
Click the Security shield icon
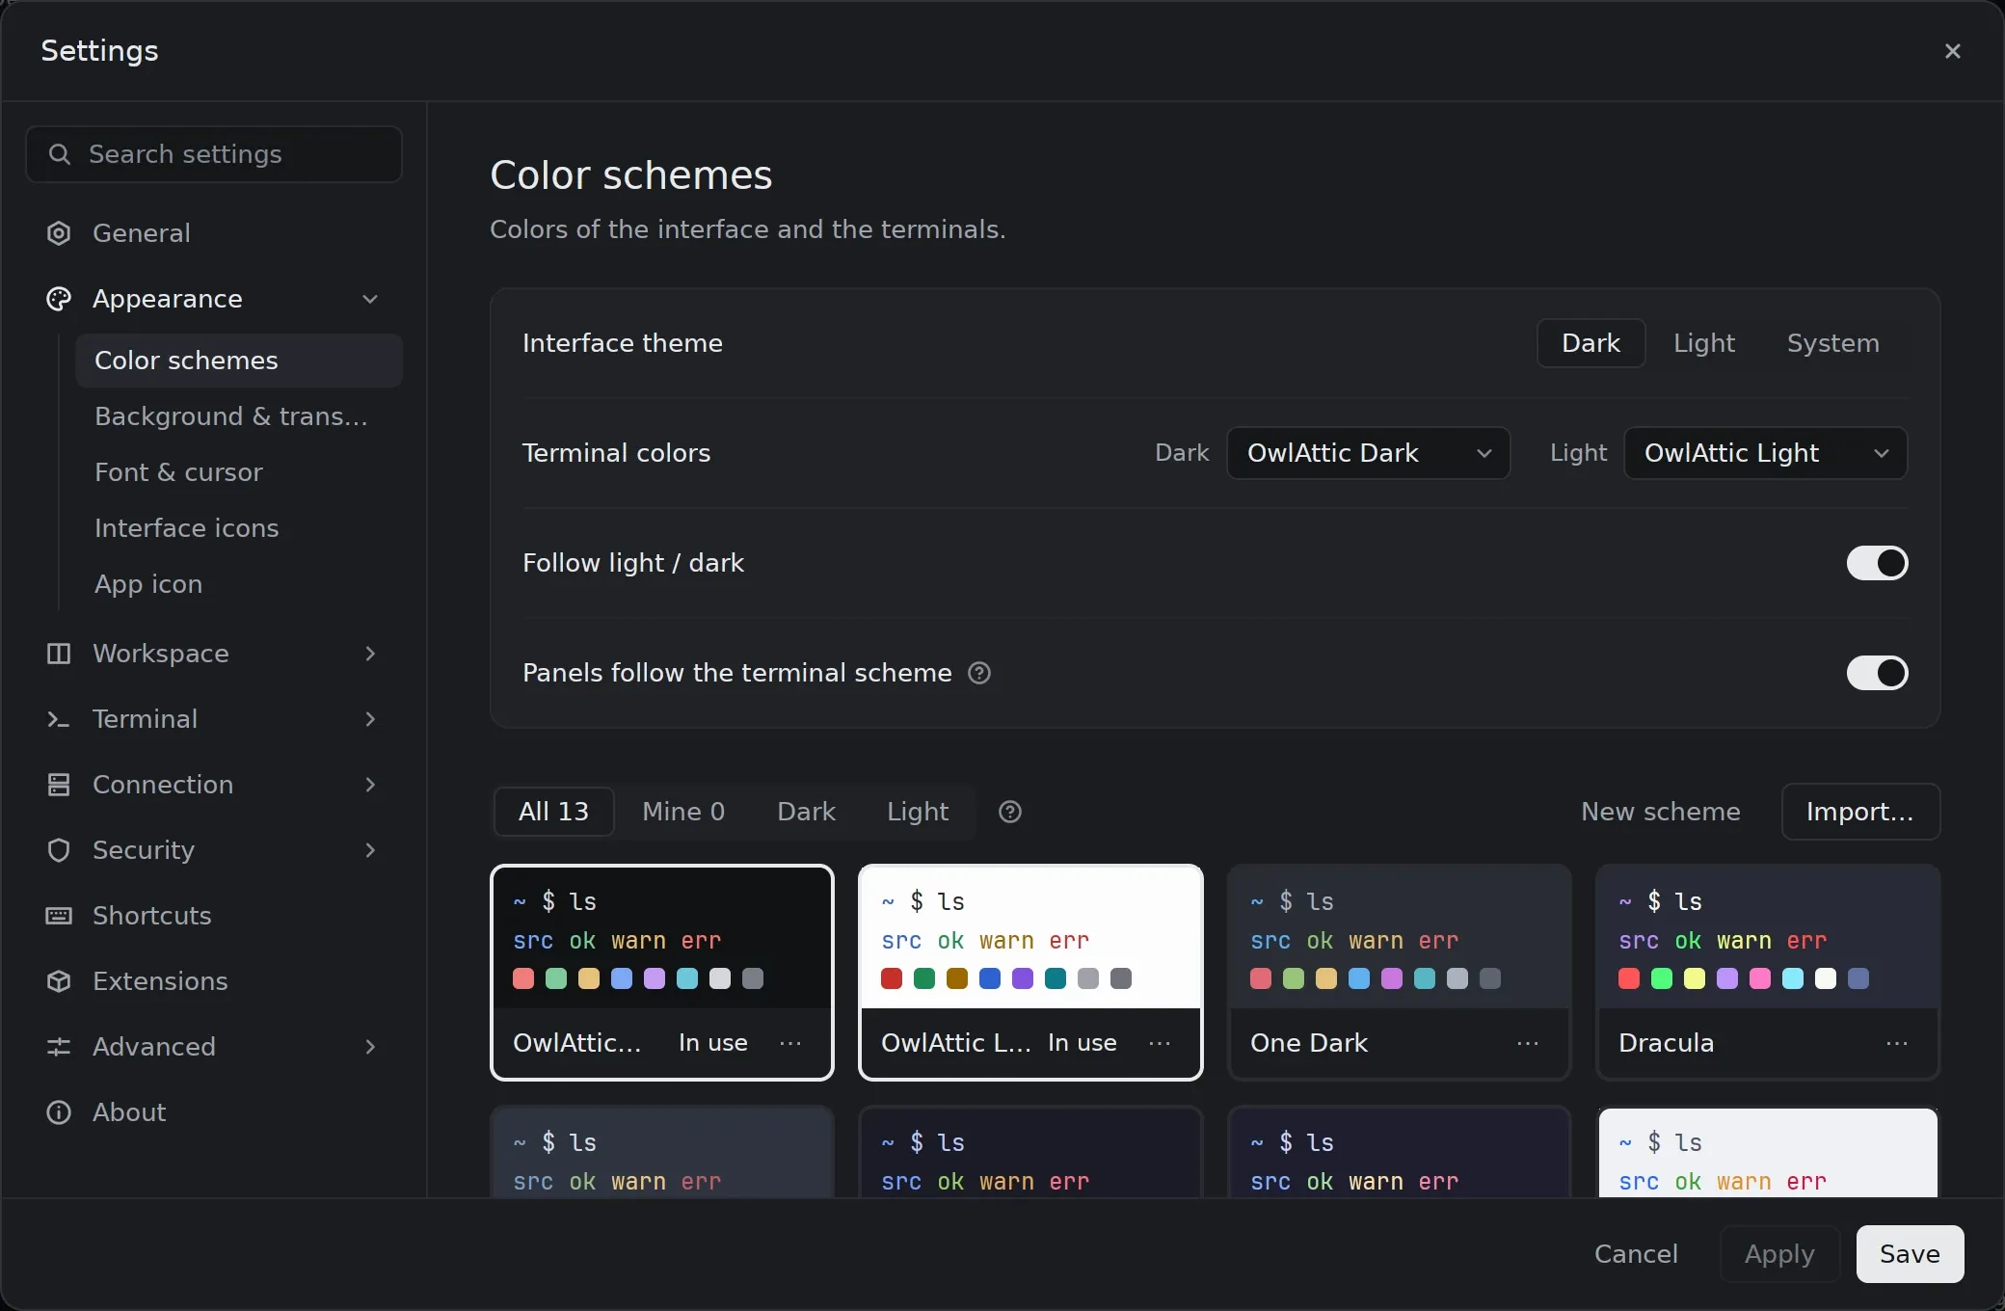(x=59, y=850)
